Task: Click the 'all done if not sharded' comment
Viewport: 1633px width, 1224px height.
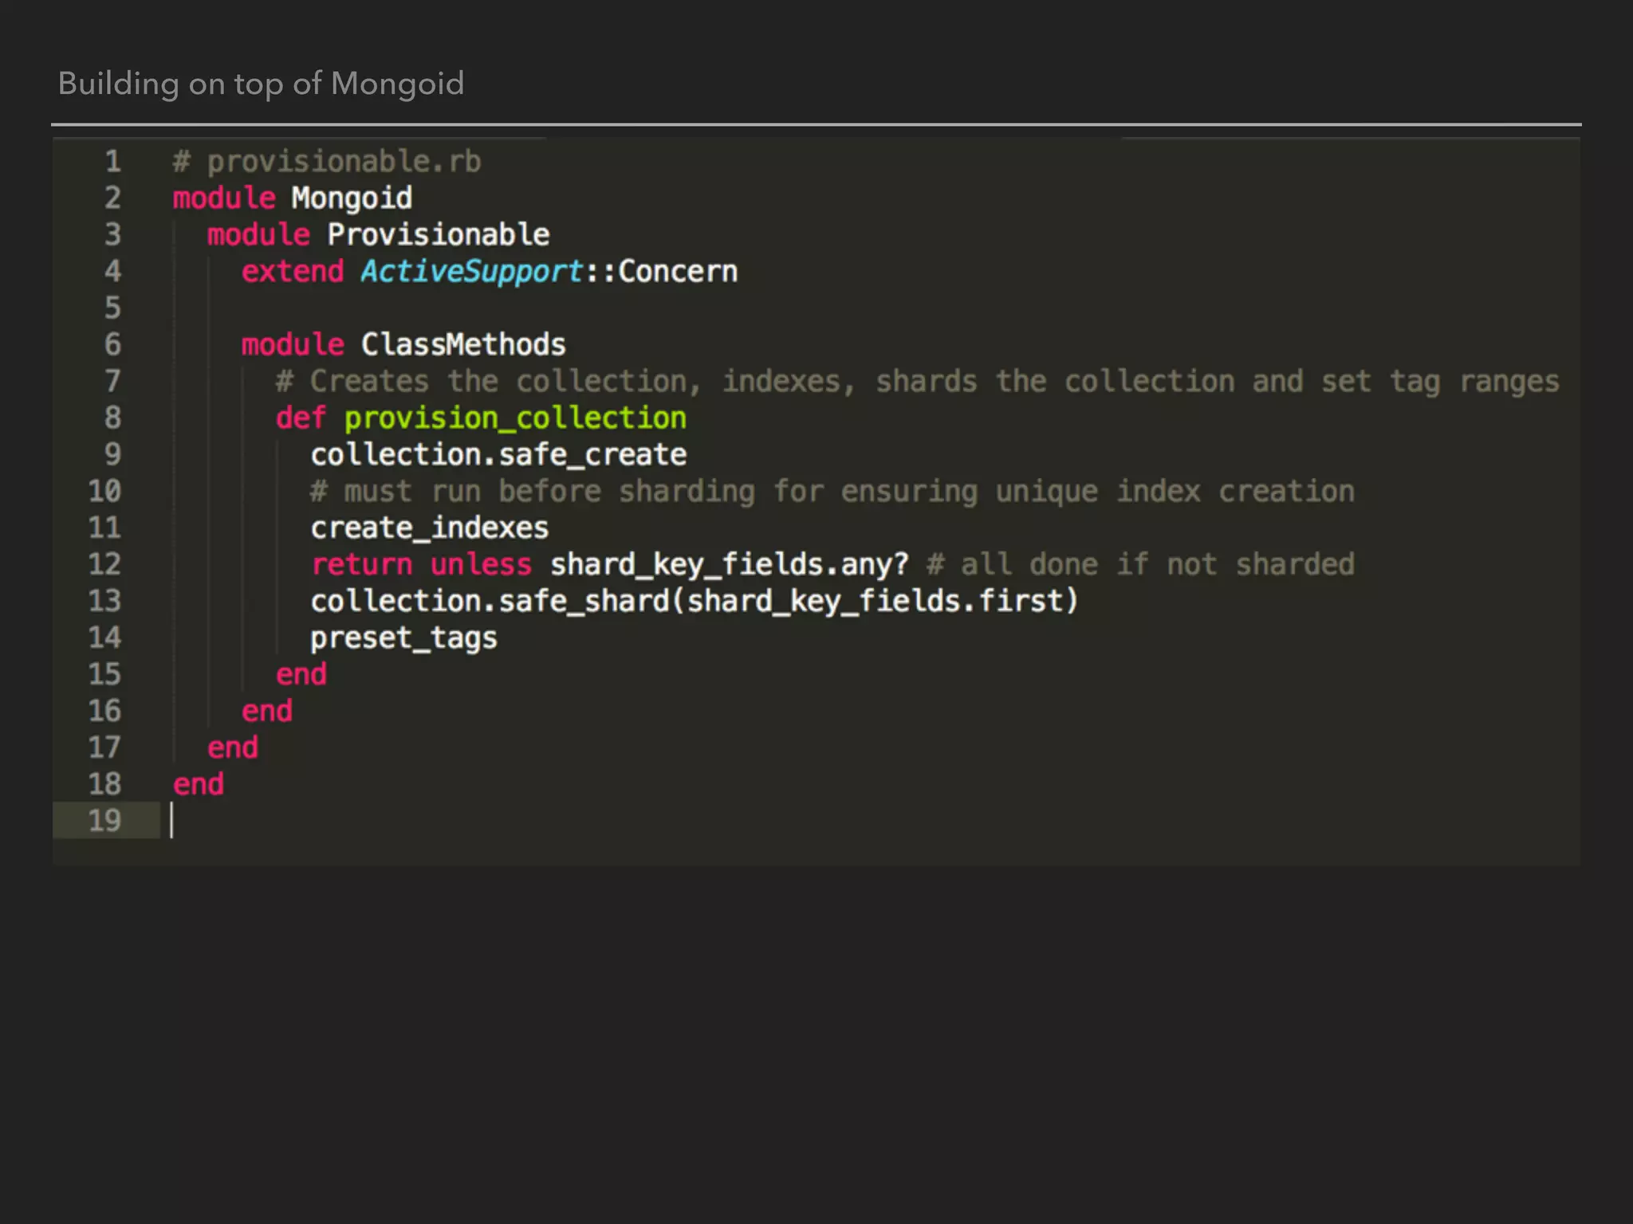Action: pos(1140,564)
